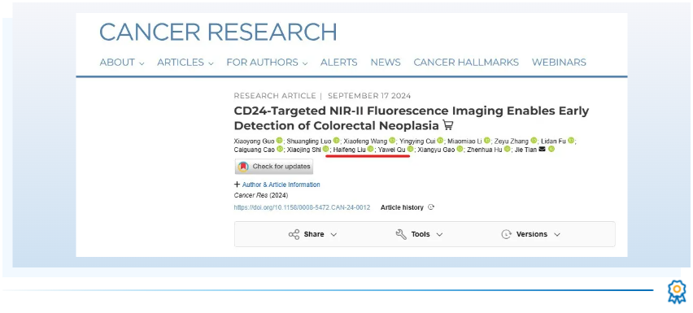Open Caiguang Cao's ORCID icon

point(280,150)
